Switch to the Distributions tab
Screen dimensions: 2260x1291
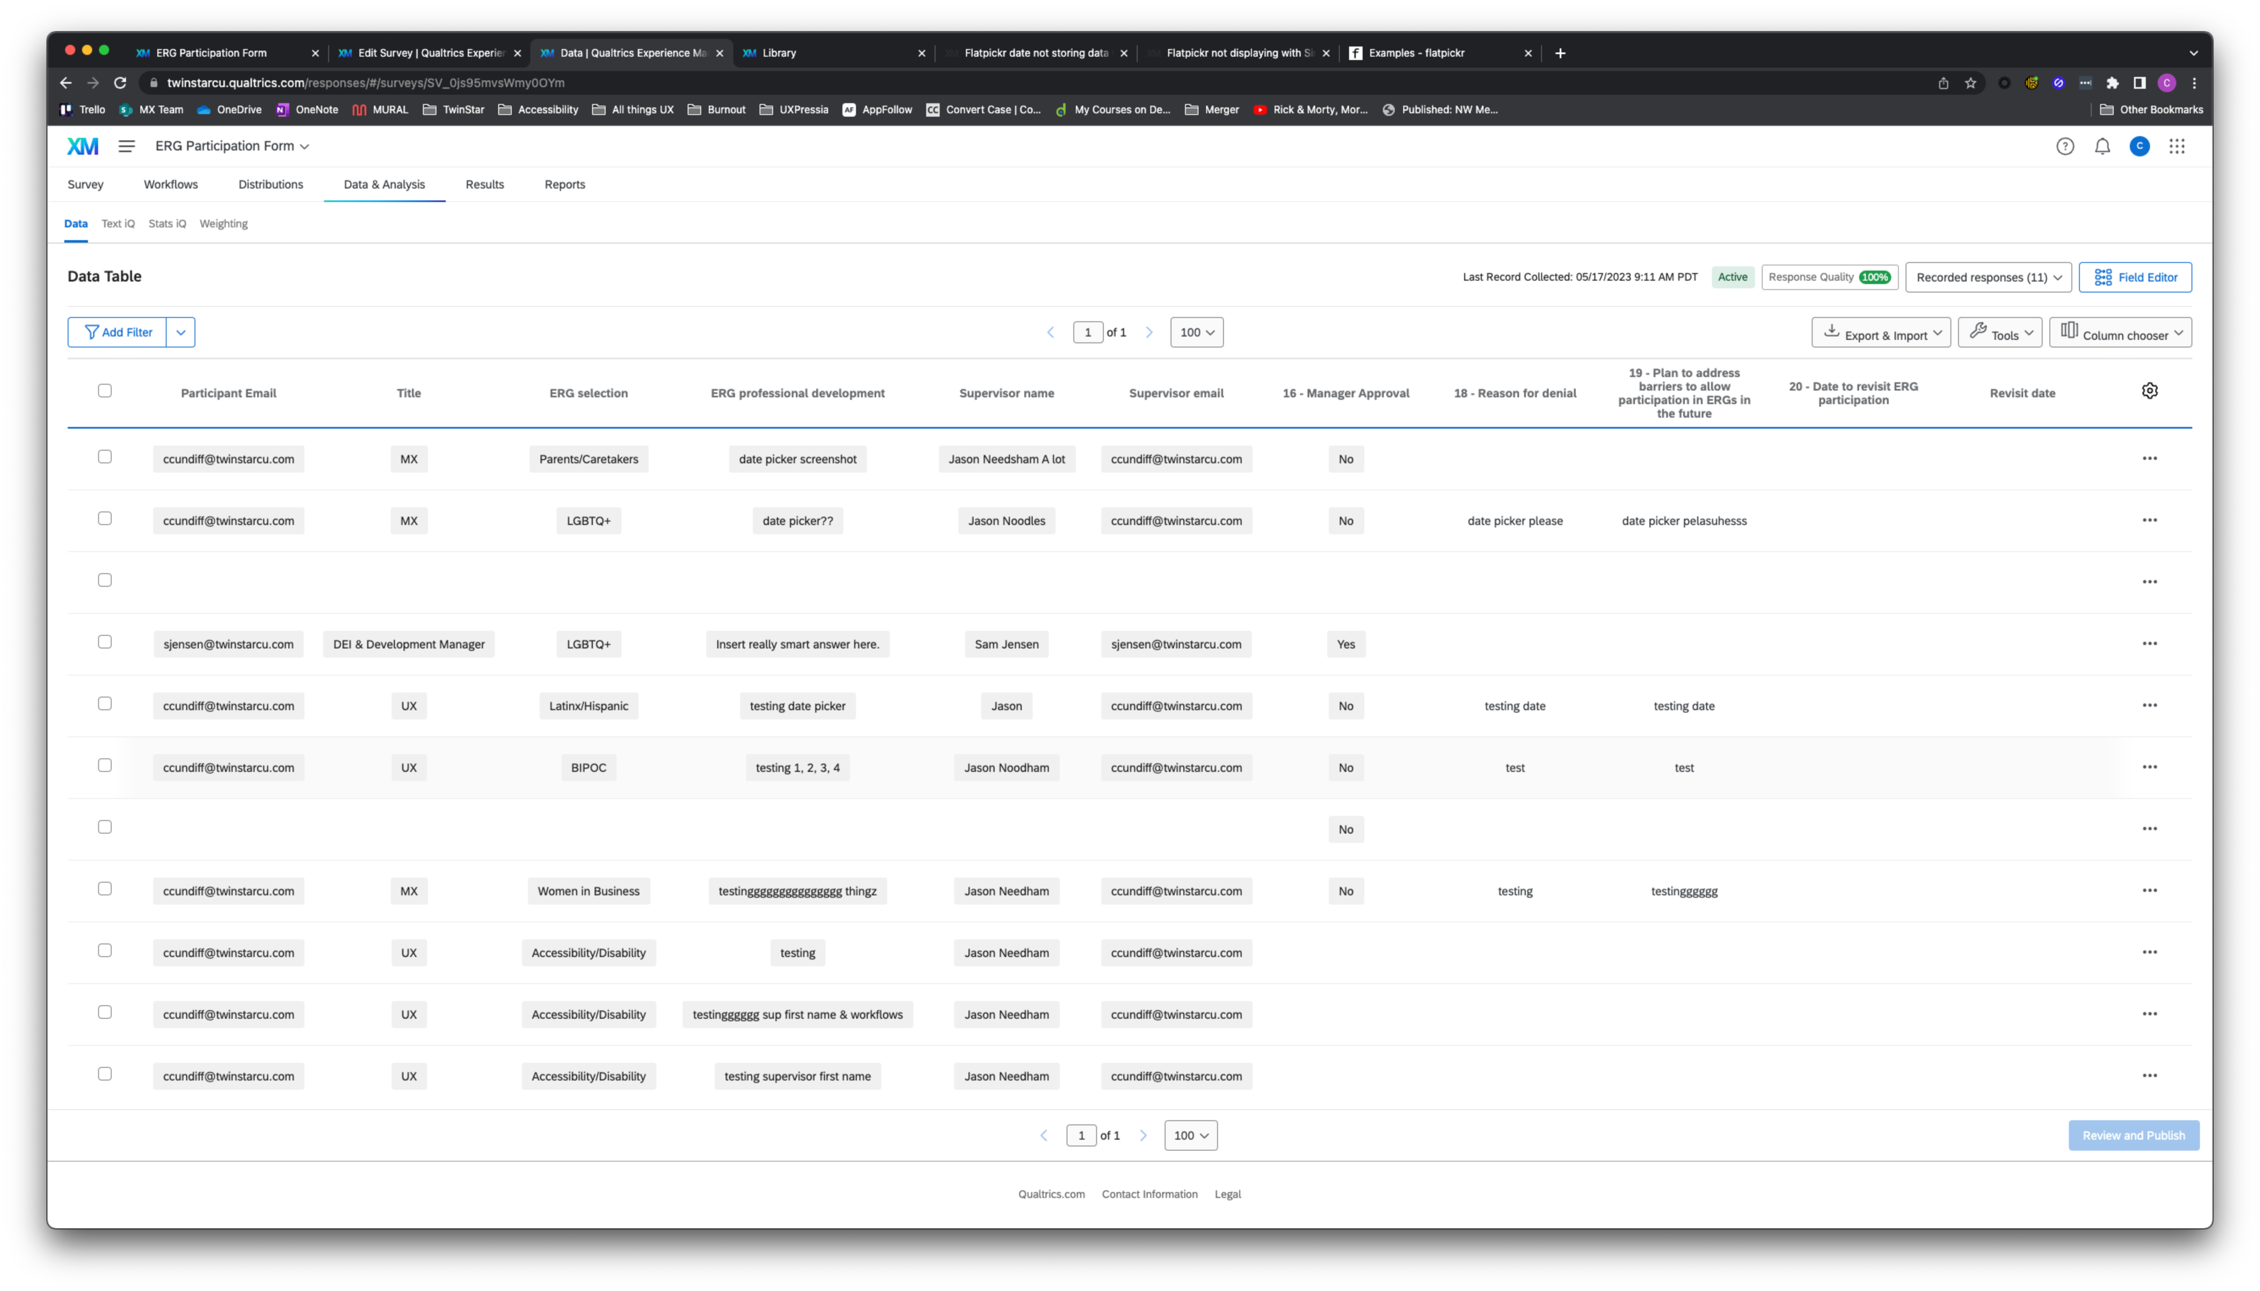click(271, 184)
